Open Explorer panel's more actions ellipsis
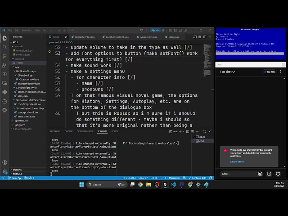Screen dimensions: 288x216 pos(42,37)
